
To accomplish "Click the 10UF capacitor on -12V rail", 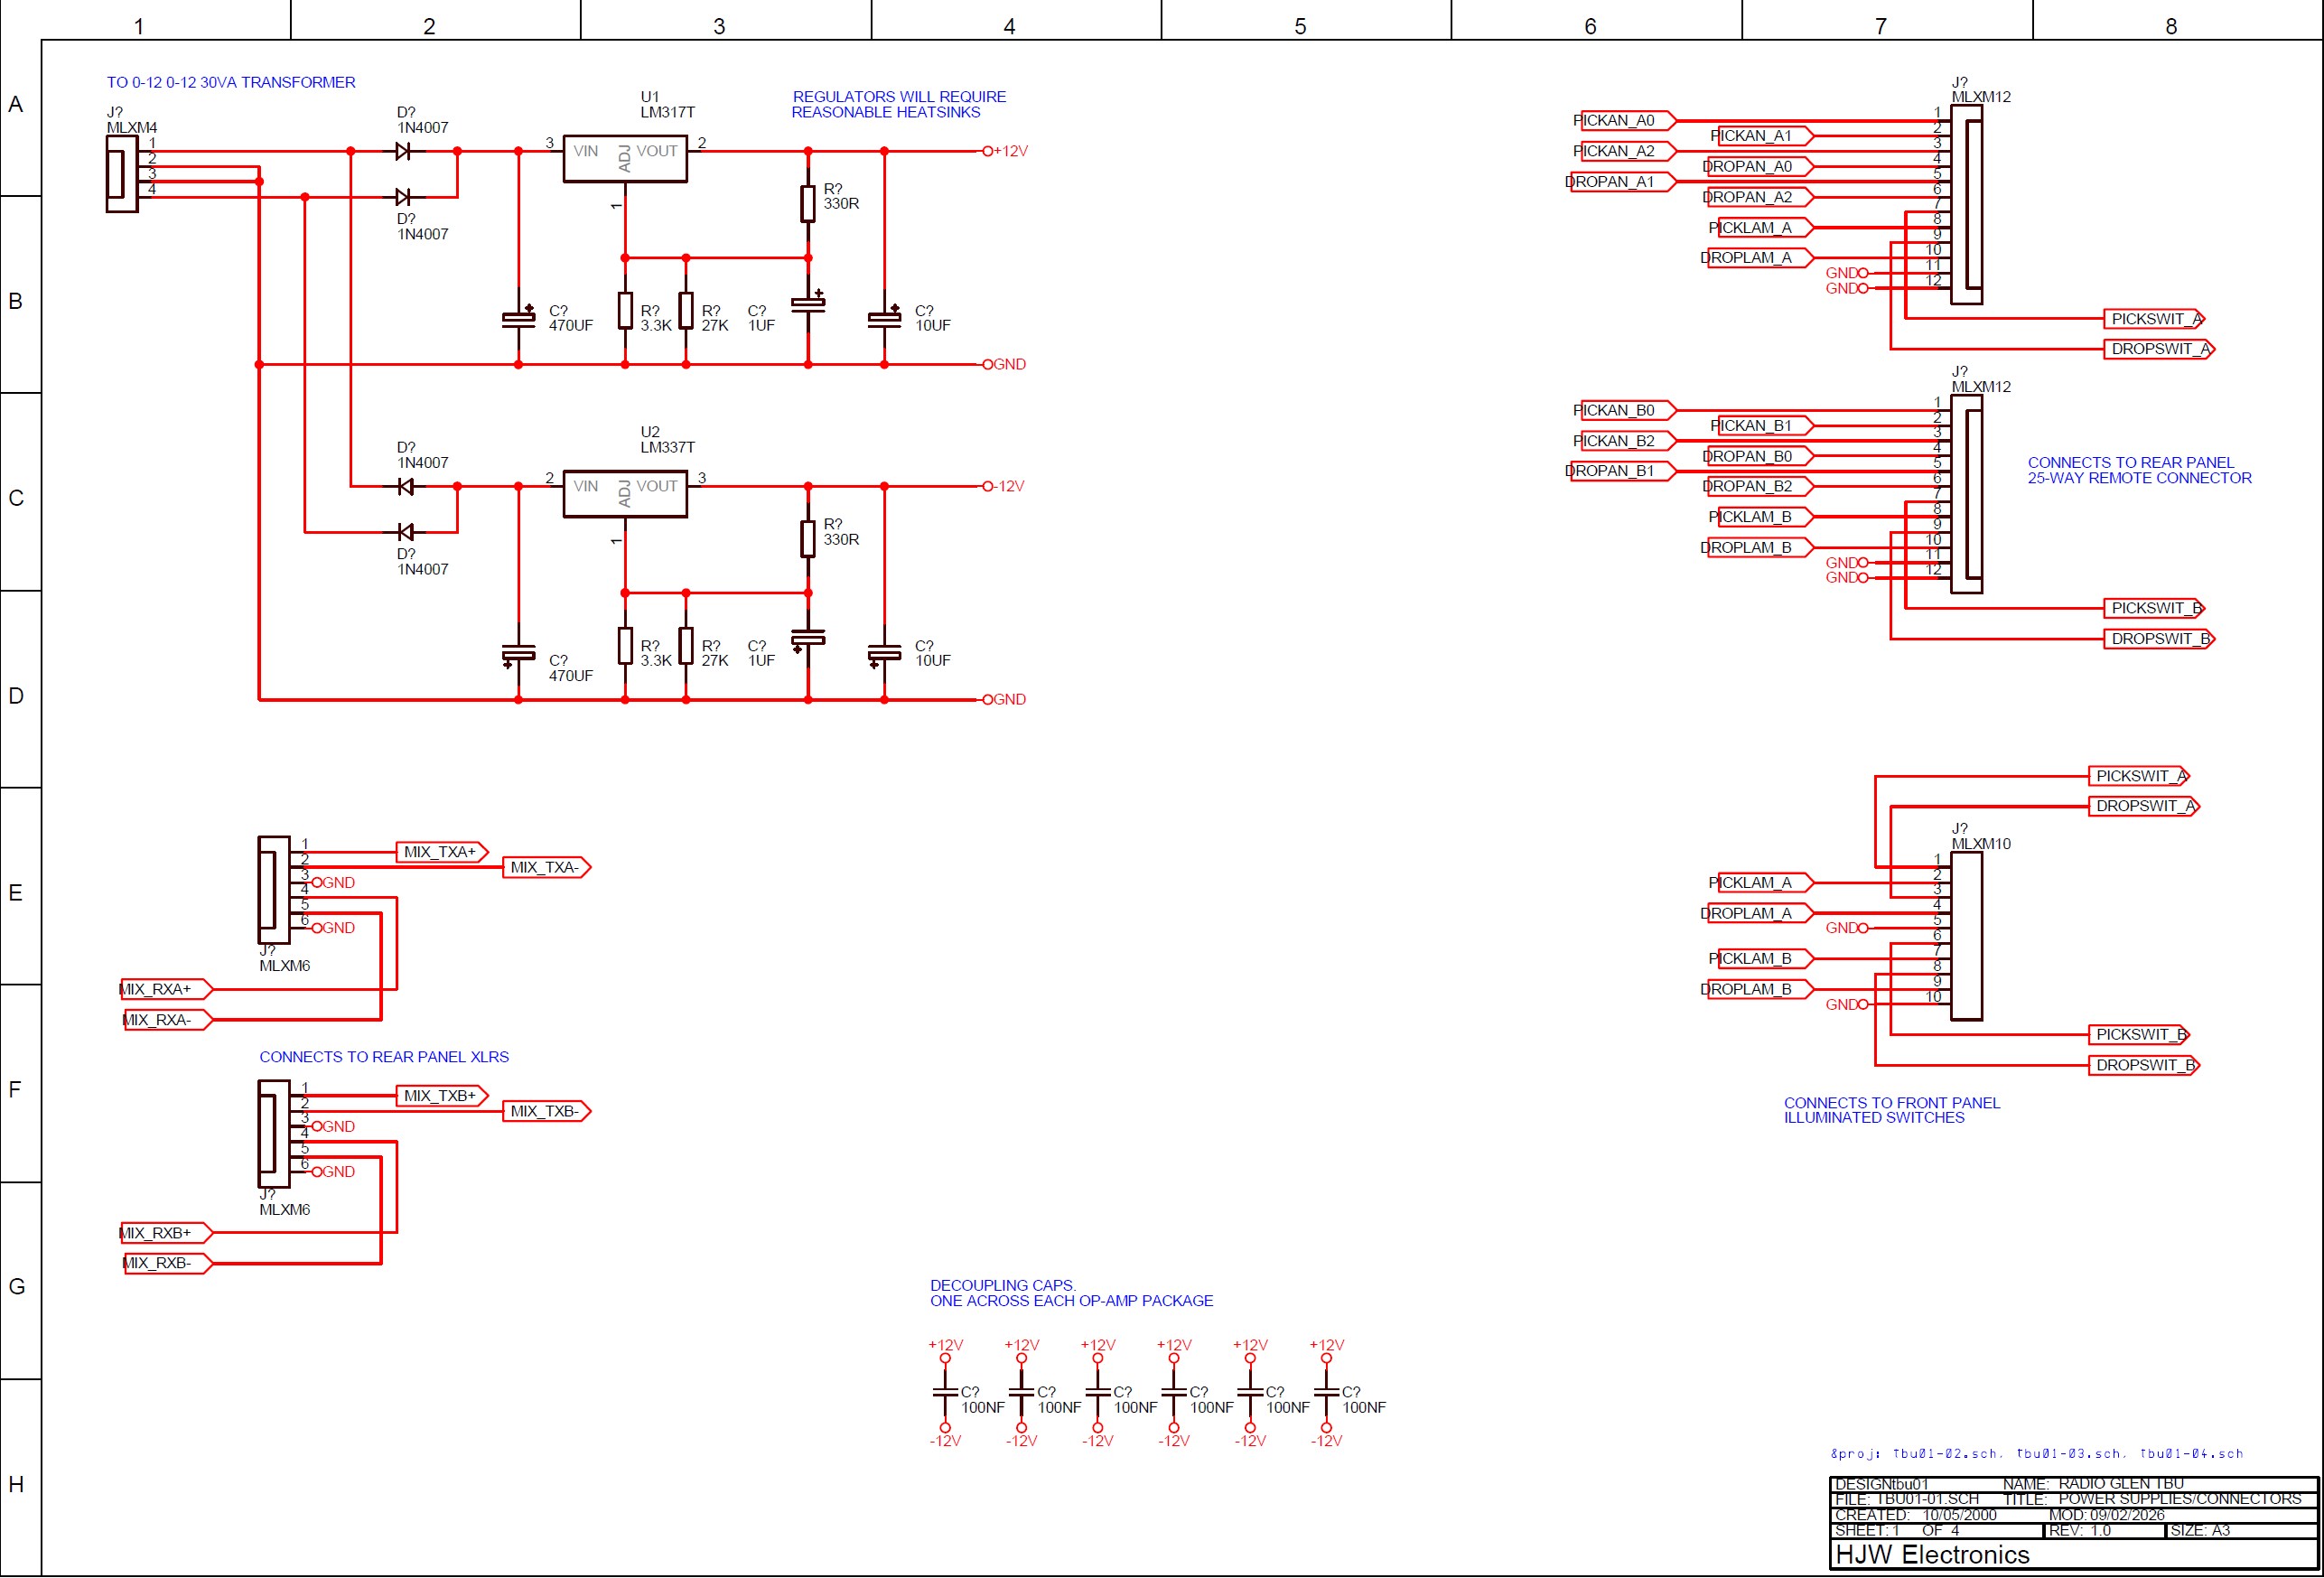I will pos(884,654).
